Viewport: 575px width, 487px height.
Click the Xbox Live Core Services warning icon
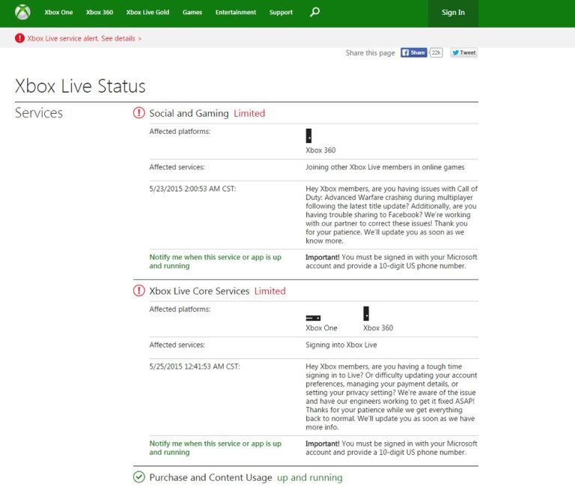(x=139, y=290)
